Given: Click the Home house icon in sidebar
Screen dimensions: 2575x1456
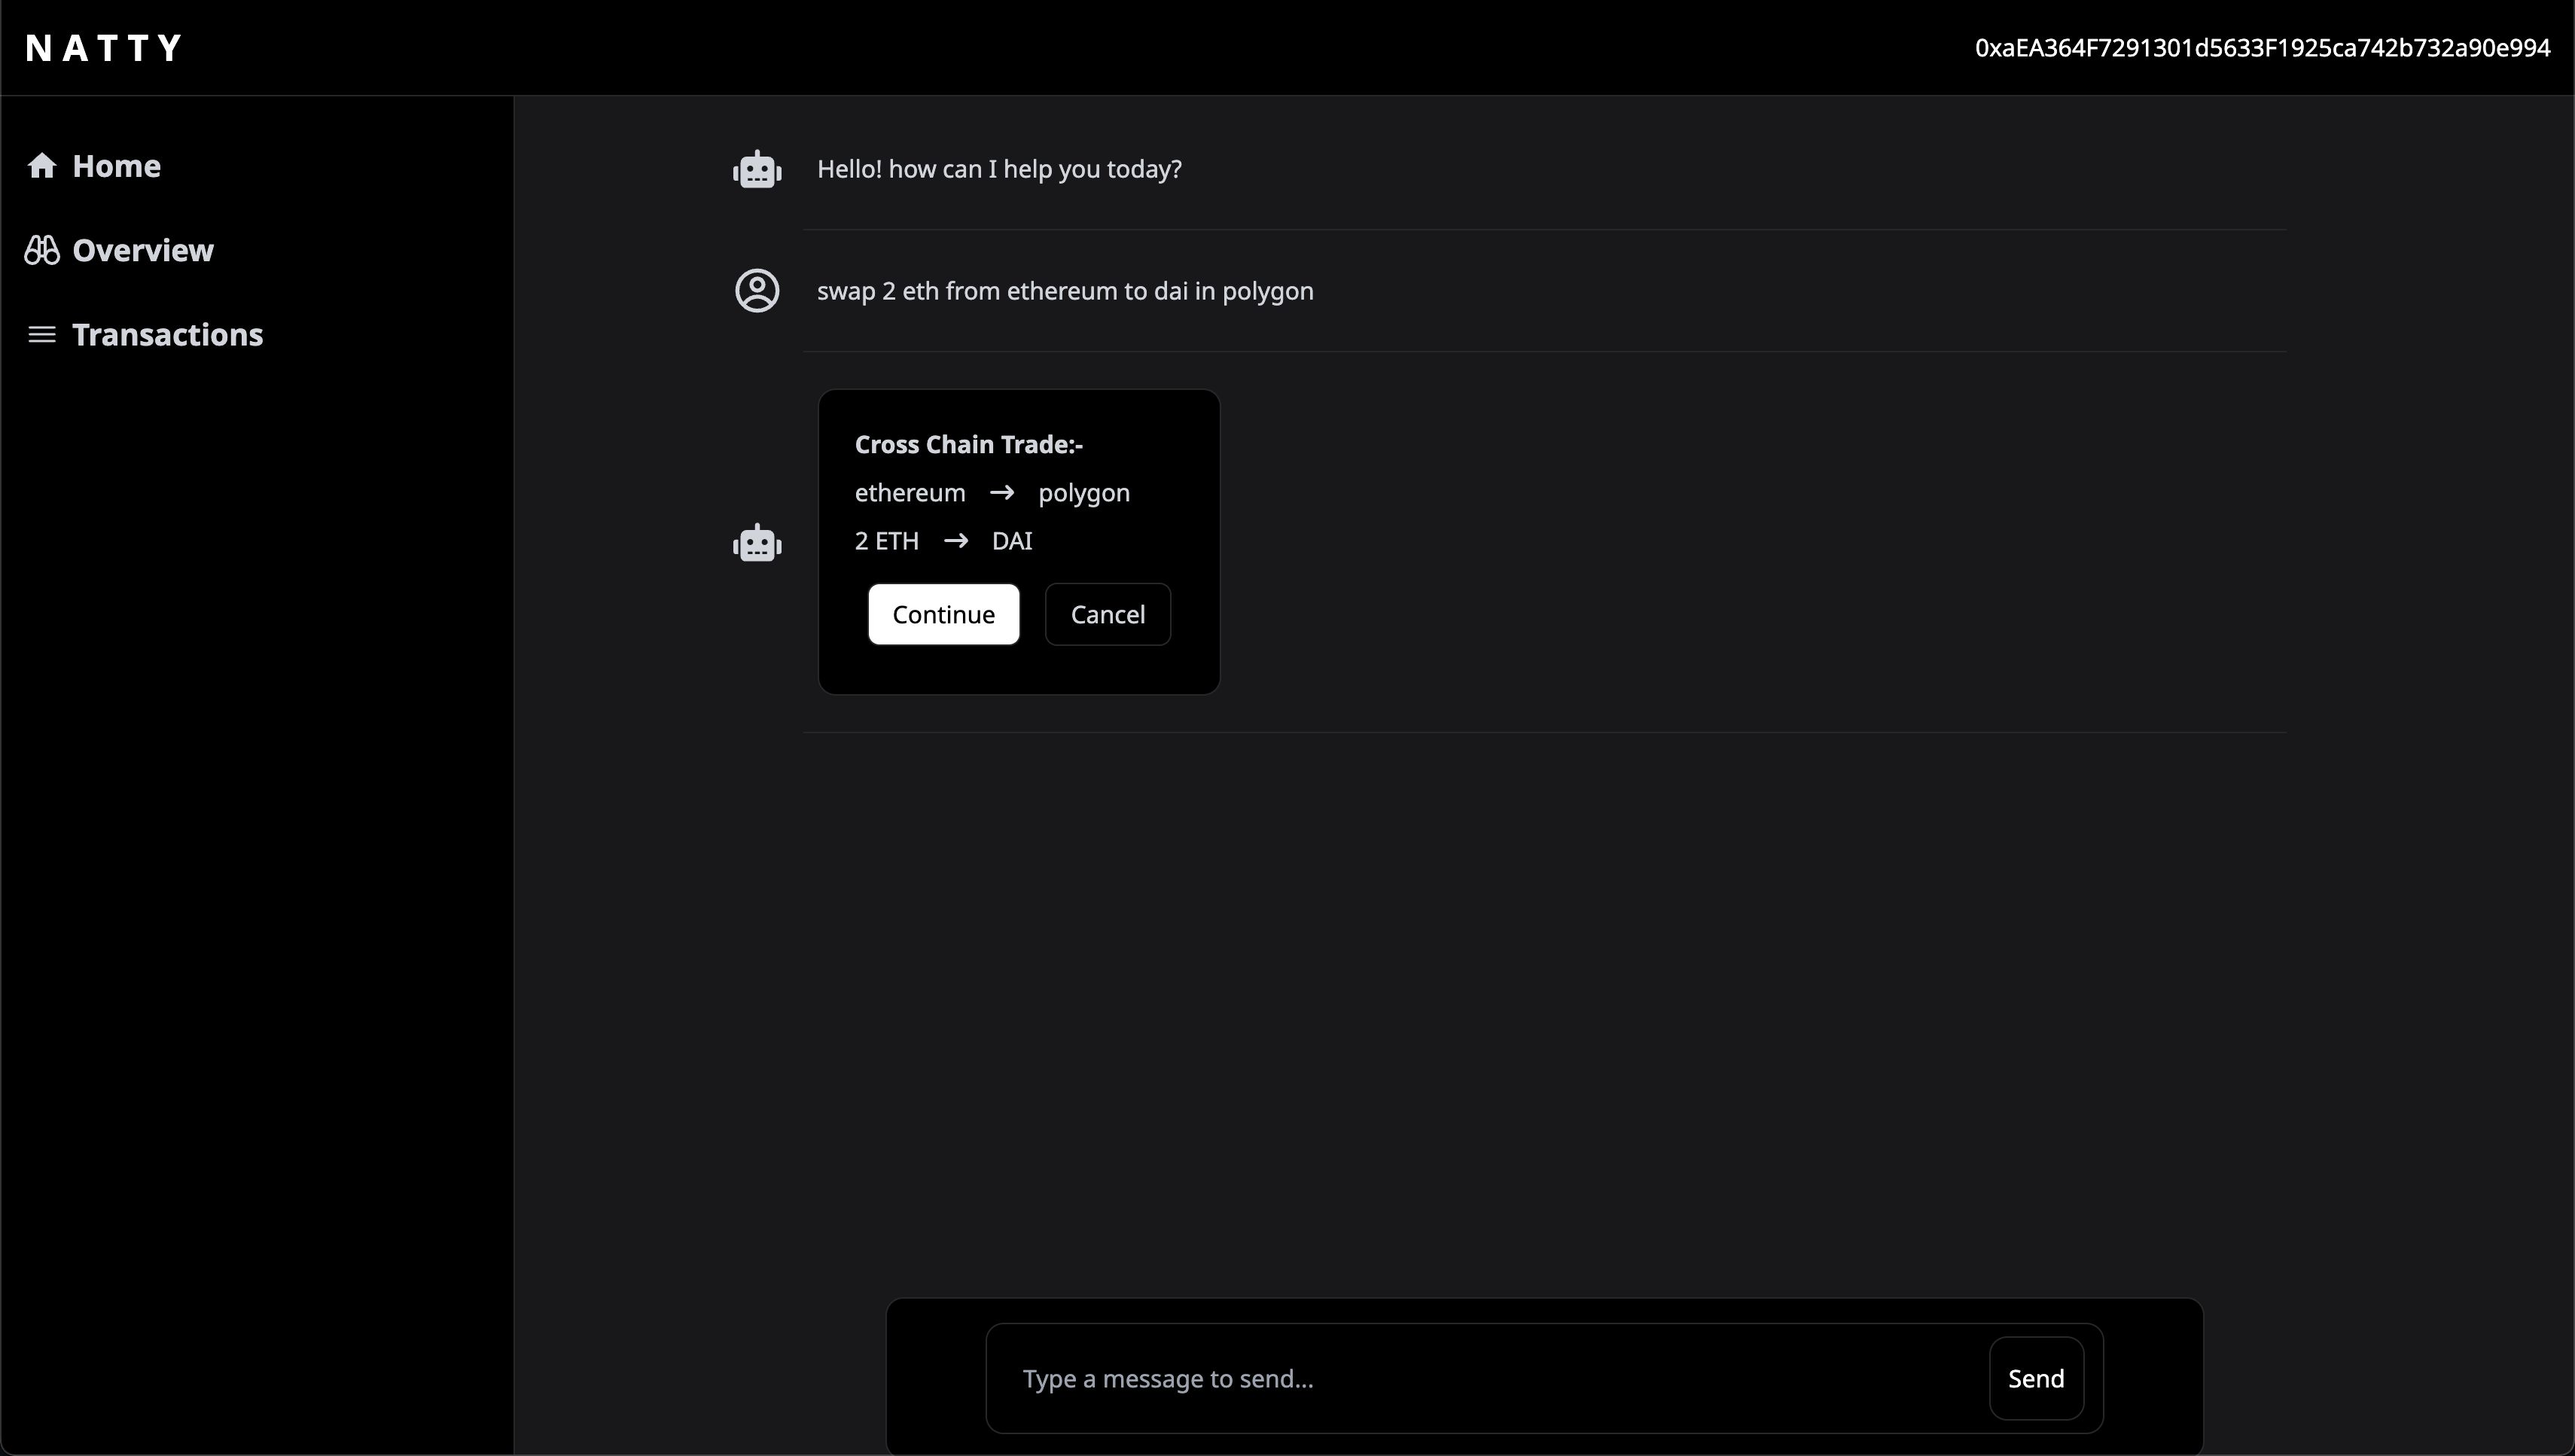Looking at the screenshot, I should click(x=42, y=166).
